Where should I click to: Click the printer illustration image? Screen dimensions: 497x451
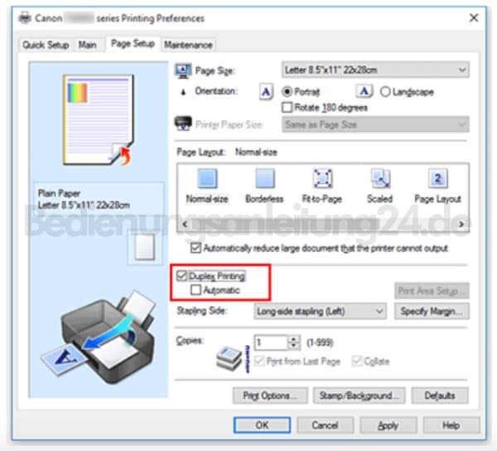tap(99, 337)
